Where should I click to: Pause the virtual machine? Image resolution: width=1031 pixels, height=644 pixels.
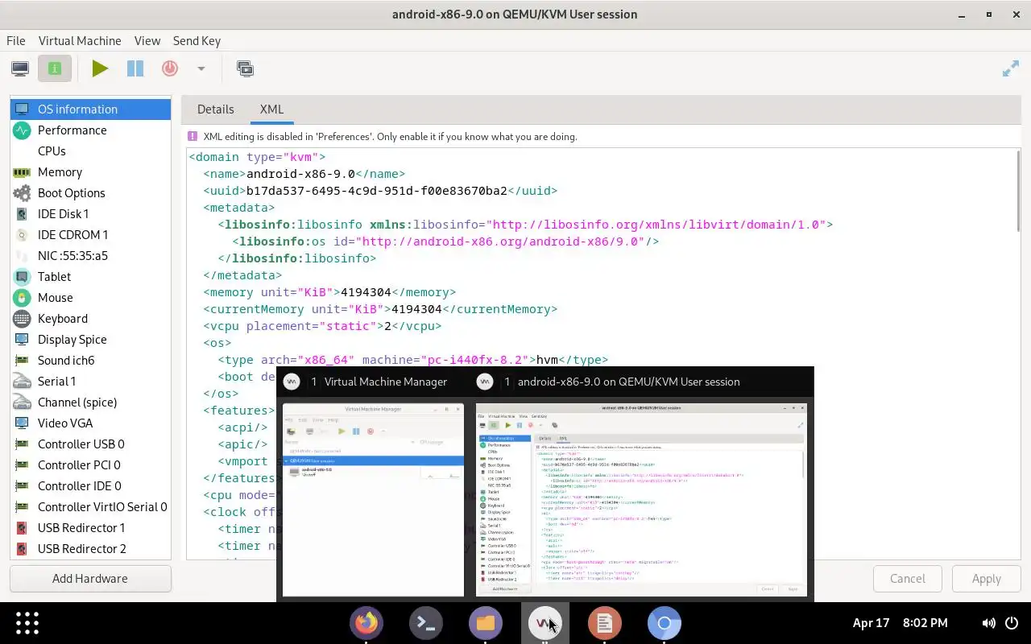coord(135,68)
